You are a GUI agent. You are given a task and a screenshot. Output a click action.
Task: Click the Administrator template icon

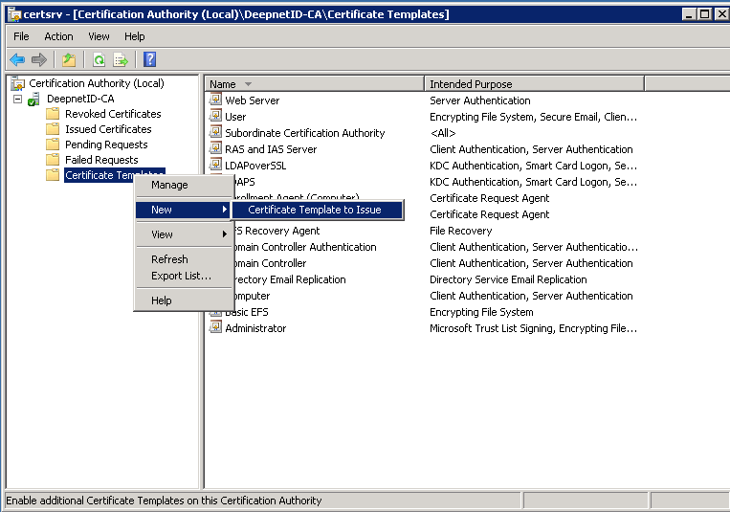(216, 328)
